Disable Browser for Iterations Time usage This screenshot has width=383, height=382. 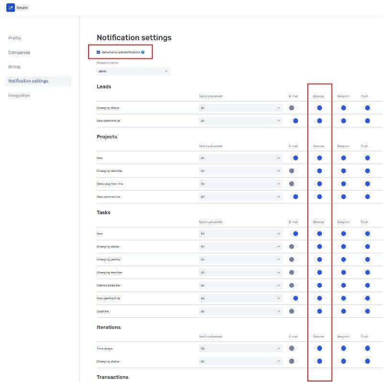[318, 348]
